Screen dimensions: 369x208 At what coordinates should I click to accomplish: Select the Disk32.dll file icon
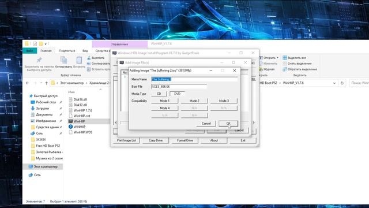point(70,105)
